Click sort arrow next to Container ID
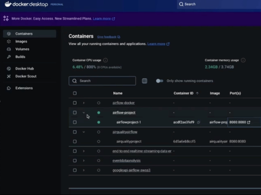261x195 pixels. coord(197,93)
